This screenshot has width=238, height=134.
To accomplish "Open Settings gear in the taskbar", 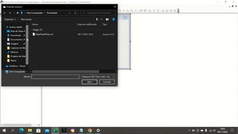I will coord(98,130).
